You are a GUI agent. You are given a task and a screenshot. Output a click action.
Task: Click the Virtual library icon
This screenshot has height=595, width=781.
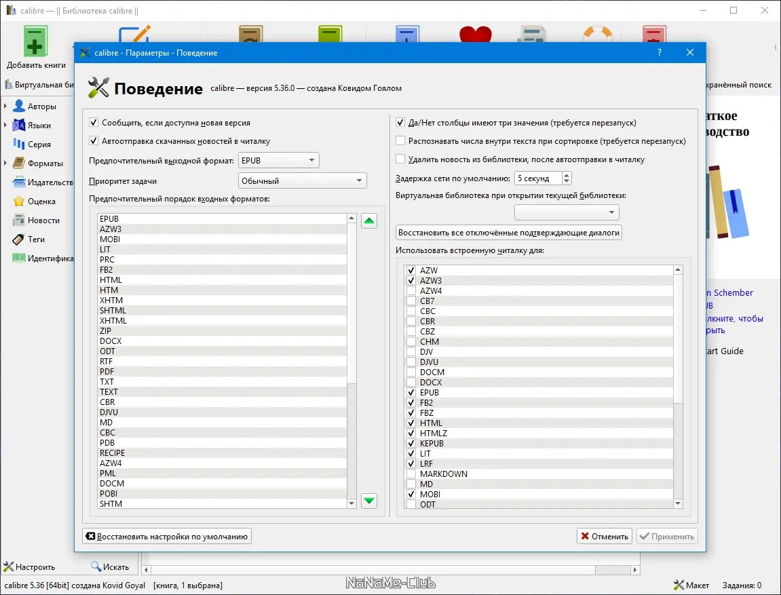[8, 85]
